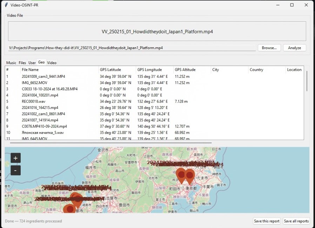Switch to the User tab
315x228 pixels.
click(x=32, y=62)
